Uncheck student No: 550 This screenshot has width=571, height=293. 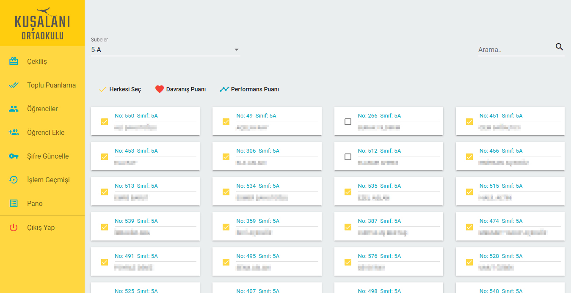coord(105,122)
